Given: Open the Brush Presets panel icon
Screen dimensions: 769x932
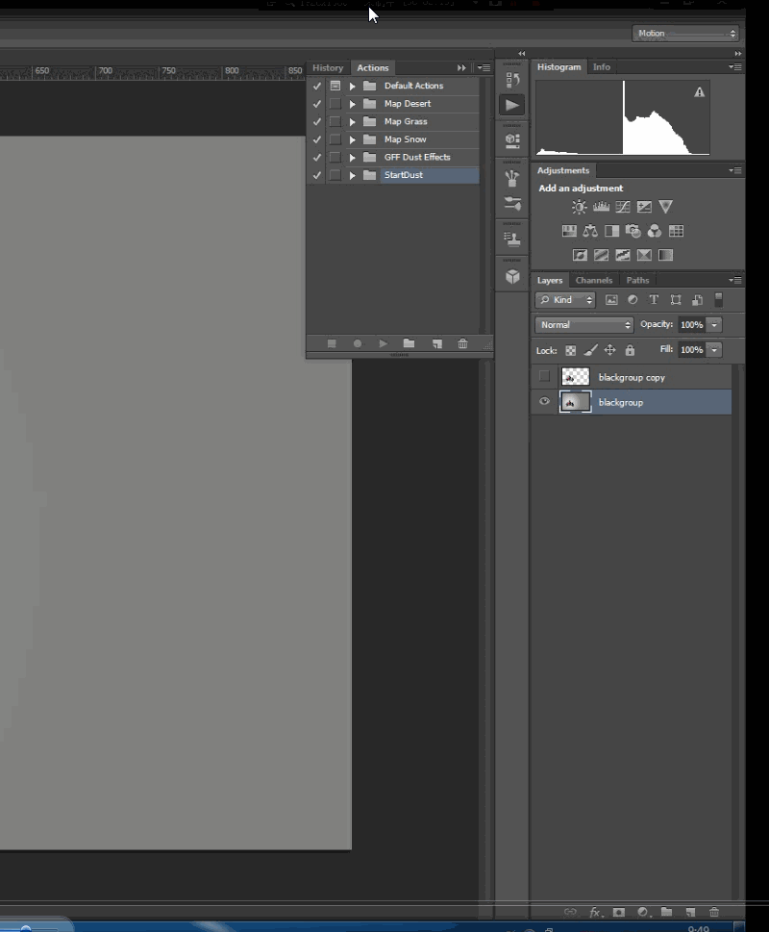Looking at the screenshot, I should [512, 179].
